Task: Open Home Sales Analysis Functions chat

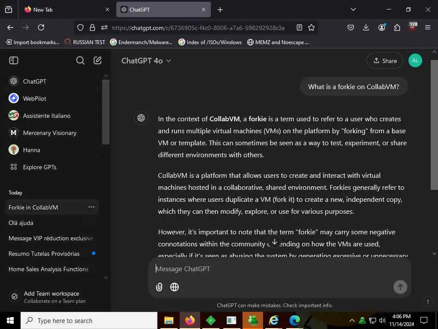Action: [x=52, y=269]
